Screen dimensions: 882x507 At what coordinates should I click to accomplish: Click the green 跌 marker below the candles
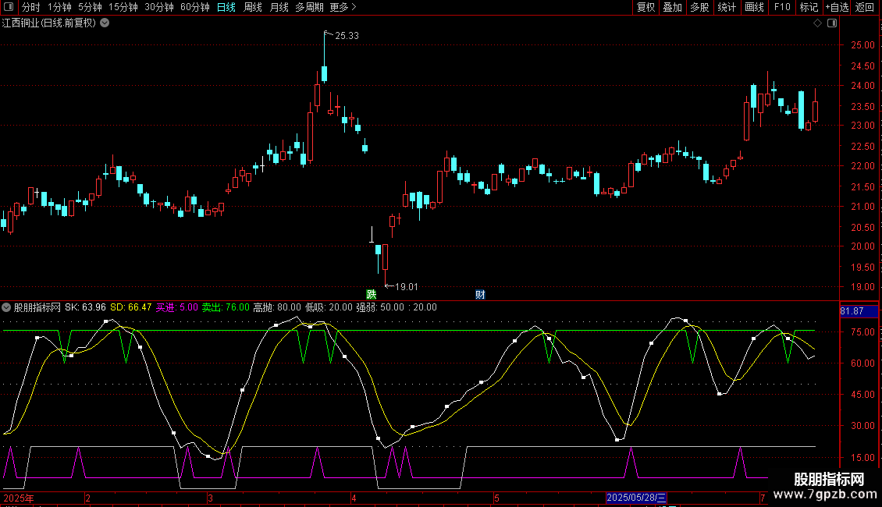pyautogui.click(x=372, y=294)
